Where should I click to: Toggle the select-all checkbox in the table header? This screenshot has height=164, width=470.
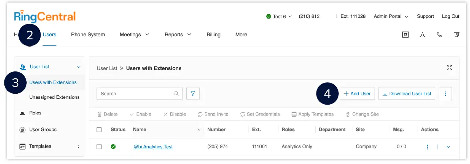(99, 129)
